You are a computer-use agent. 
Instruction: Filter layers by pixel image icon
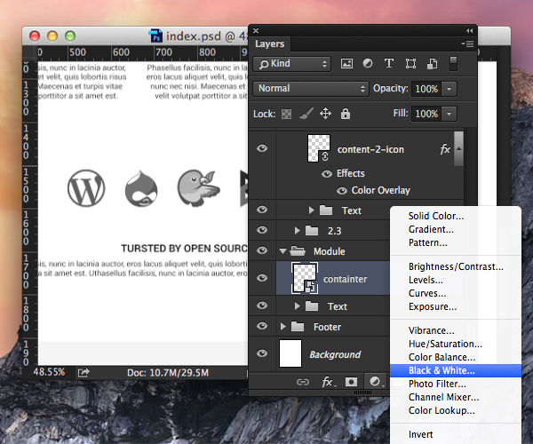pyautogui.click(x=346, y=64)
